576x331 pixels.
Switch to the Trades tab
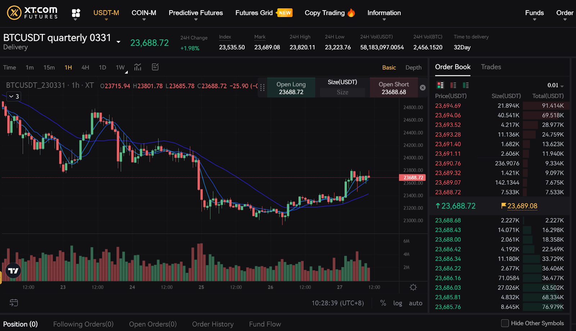click(491, 67)
